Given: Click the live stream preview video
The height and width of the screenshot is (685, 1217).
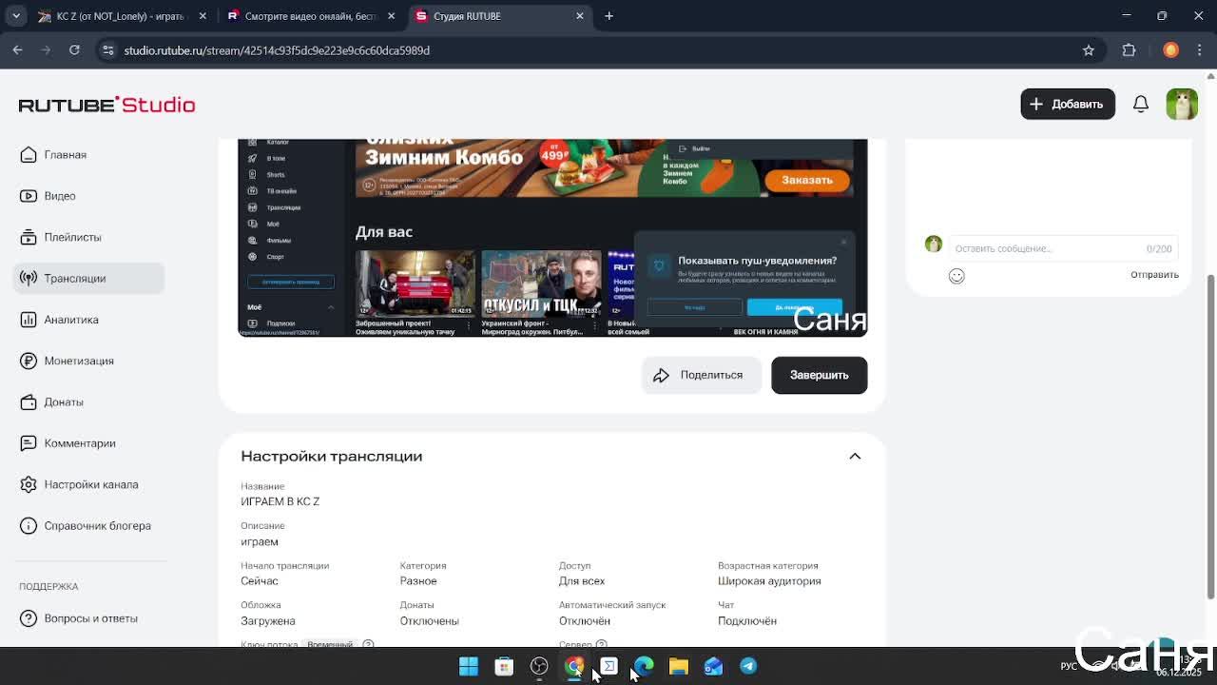Looking at the screenshot, I should point(552,238).
